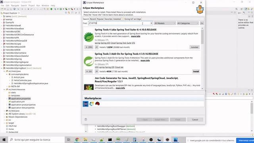Collapse the com.example.demo package
The image size is (254, 143).
coord(7,74)
